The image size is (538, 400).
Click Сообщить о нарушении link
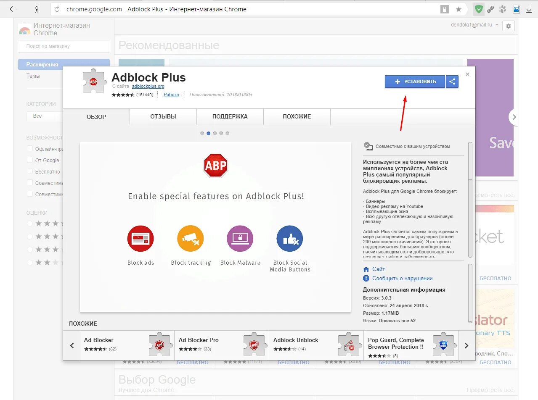tap(403, 278)
